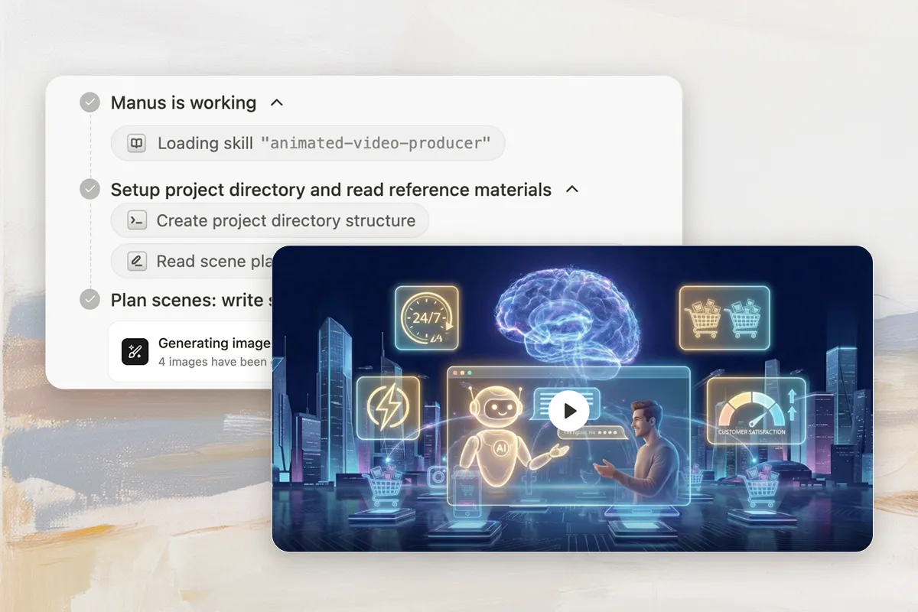Click the lightning bolt icon in video
This screenshot has height=612, width=918.
tap(387, 407)
